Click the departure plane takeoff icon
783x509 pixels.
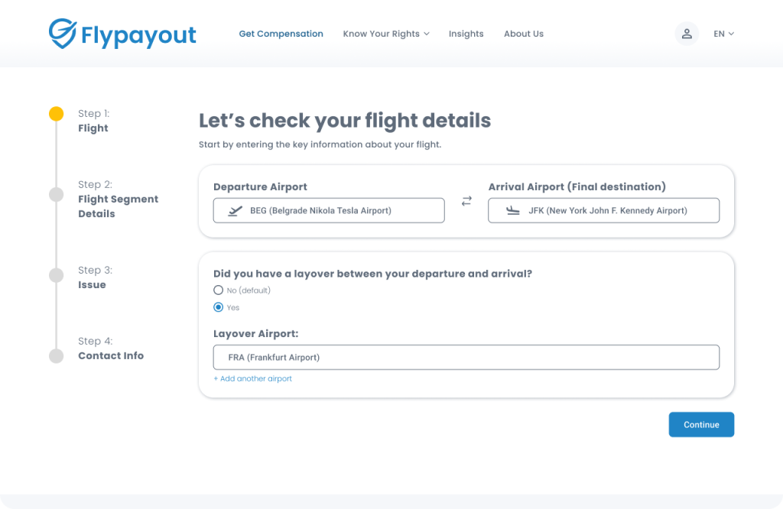(236, 211)
